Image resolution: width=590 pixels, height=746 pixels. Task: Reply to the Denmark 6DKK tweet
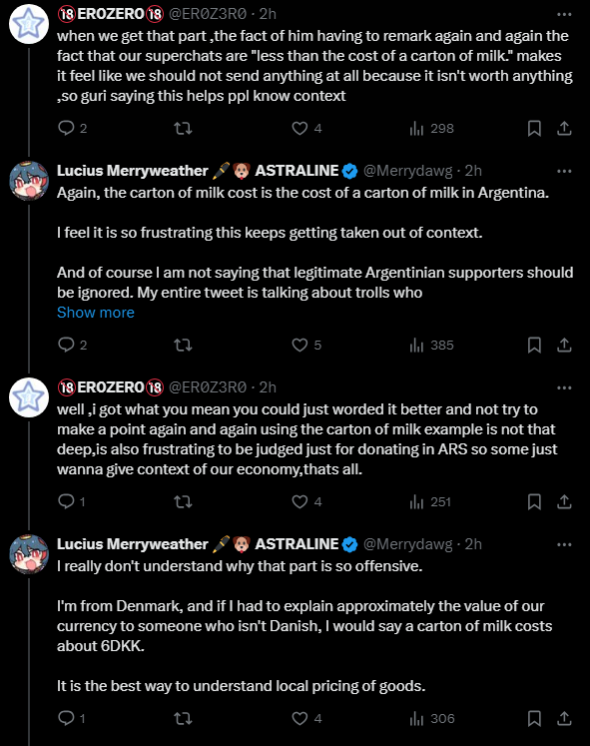click(x=71, y=718)
